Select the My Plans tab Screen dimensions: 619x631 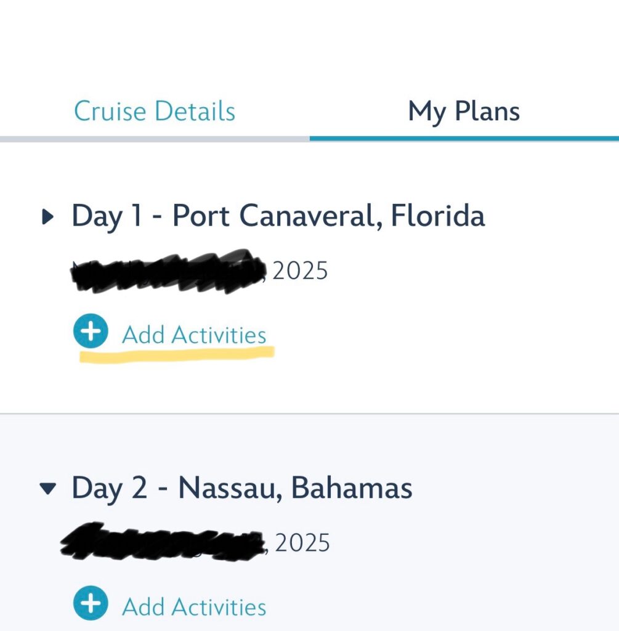click(464, 112)
